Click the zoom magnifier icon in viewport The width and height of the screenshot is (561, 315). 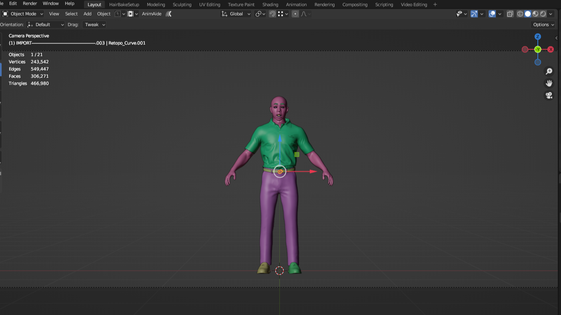(x=549, y=71)
